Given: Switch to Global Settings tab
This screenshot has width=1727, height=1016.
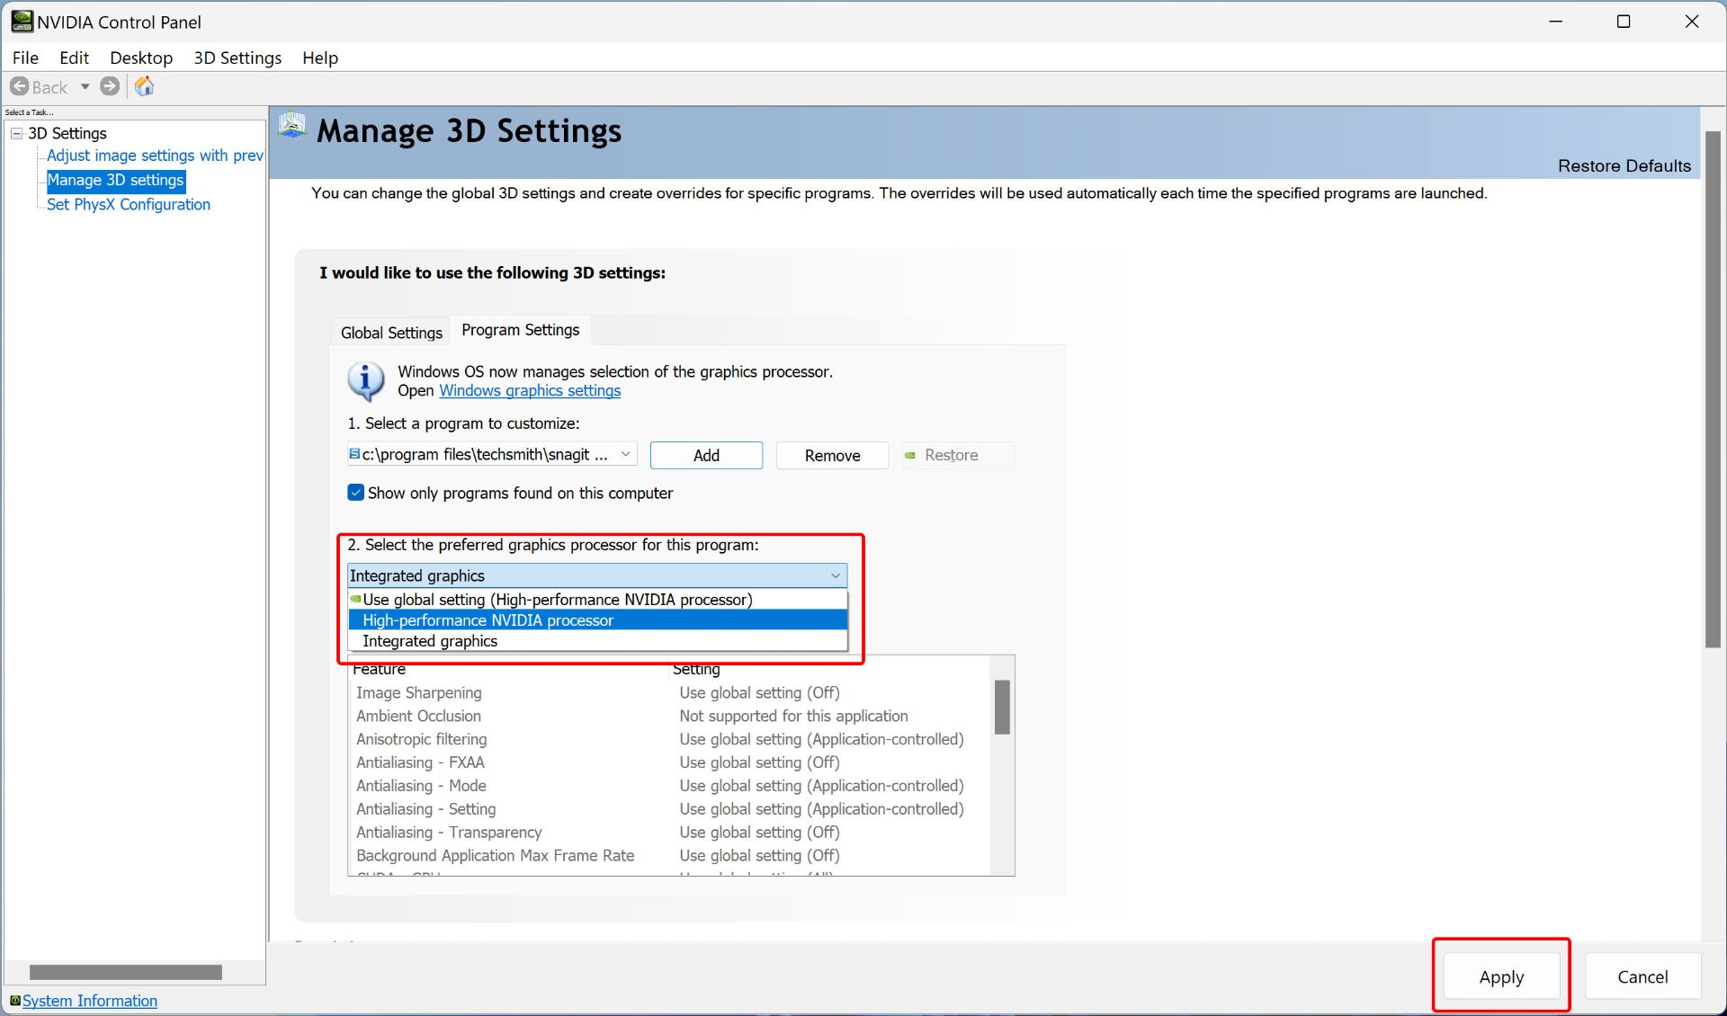Looking at the screenshot, I should point(392,332).
